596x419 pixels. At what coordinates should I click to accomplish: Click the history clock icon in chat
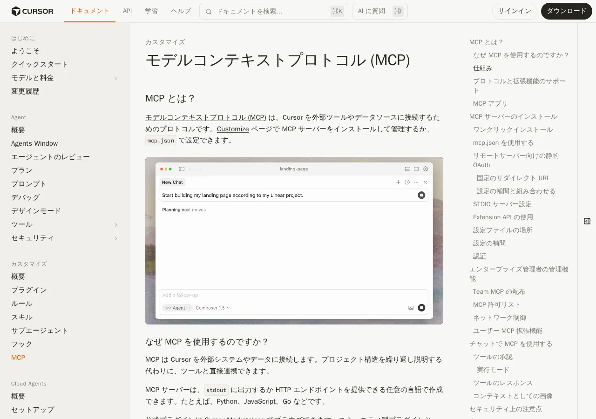point(407,182)
